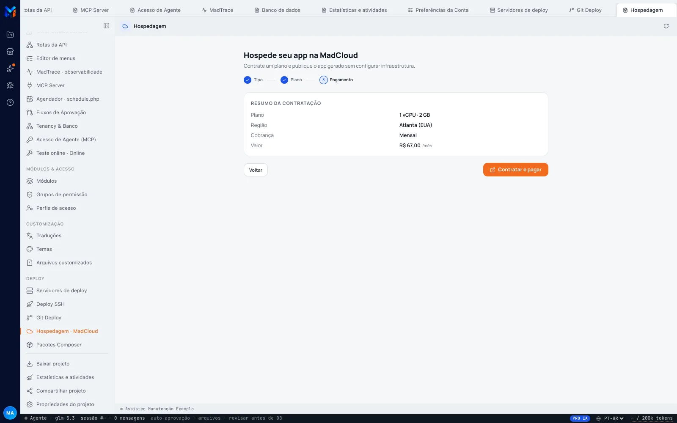Open MadTrace observabilidade in sidebar
Screen dimensions: 677x423
tap(68, 72)
